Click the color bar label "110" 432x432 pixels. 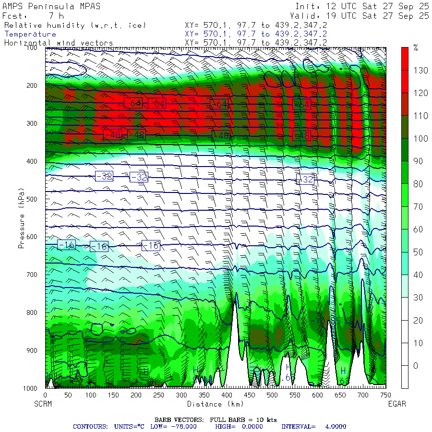click(x=420, y=116)
